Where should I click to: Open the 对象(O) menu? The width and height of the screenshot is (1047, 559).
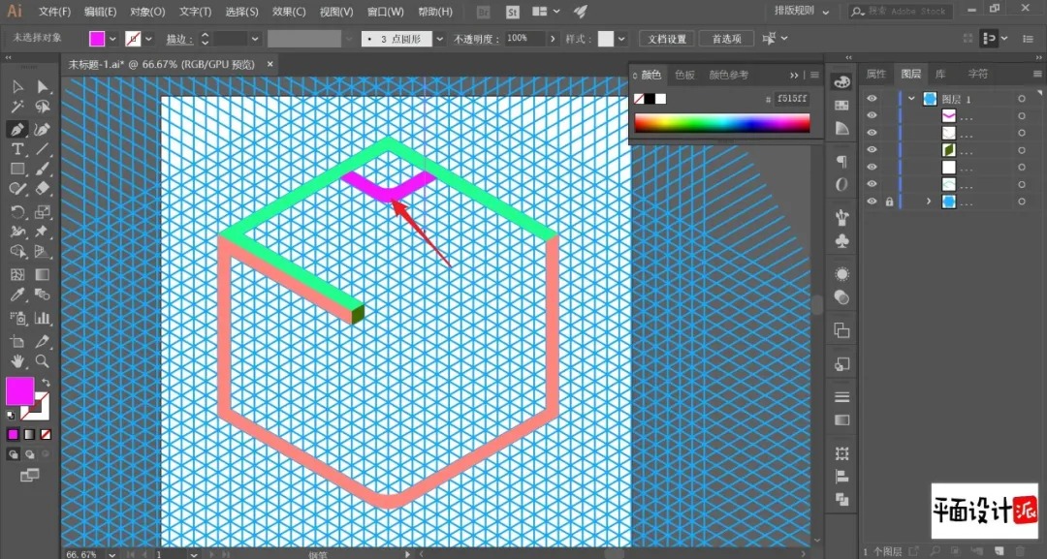coord(147,12)
